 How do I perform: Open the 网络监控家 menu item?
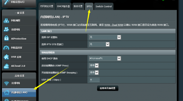pyautogui.click(x=19, y=48)
